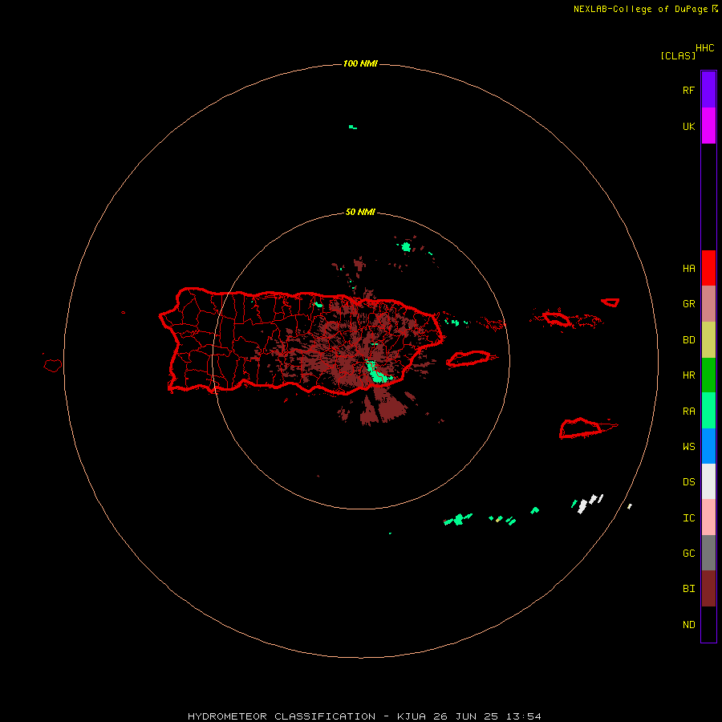Click the '[CLAS]' units label
This screenshot has height=722, width=722.
click(678, 55)
